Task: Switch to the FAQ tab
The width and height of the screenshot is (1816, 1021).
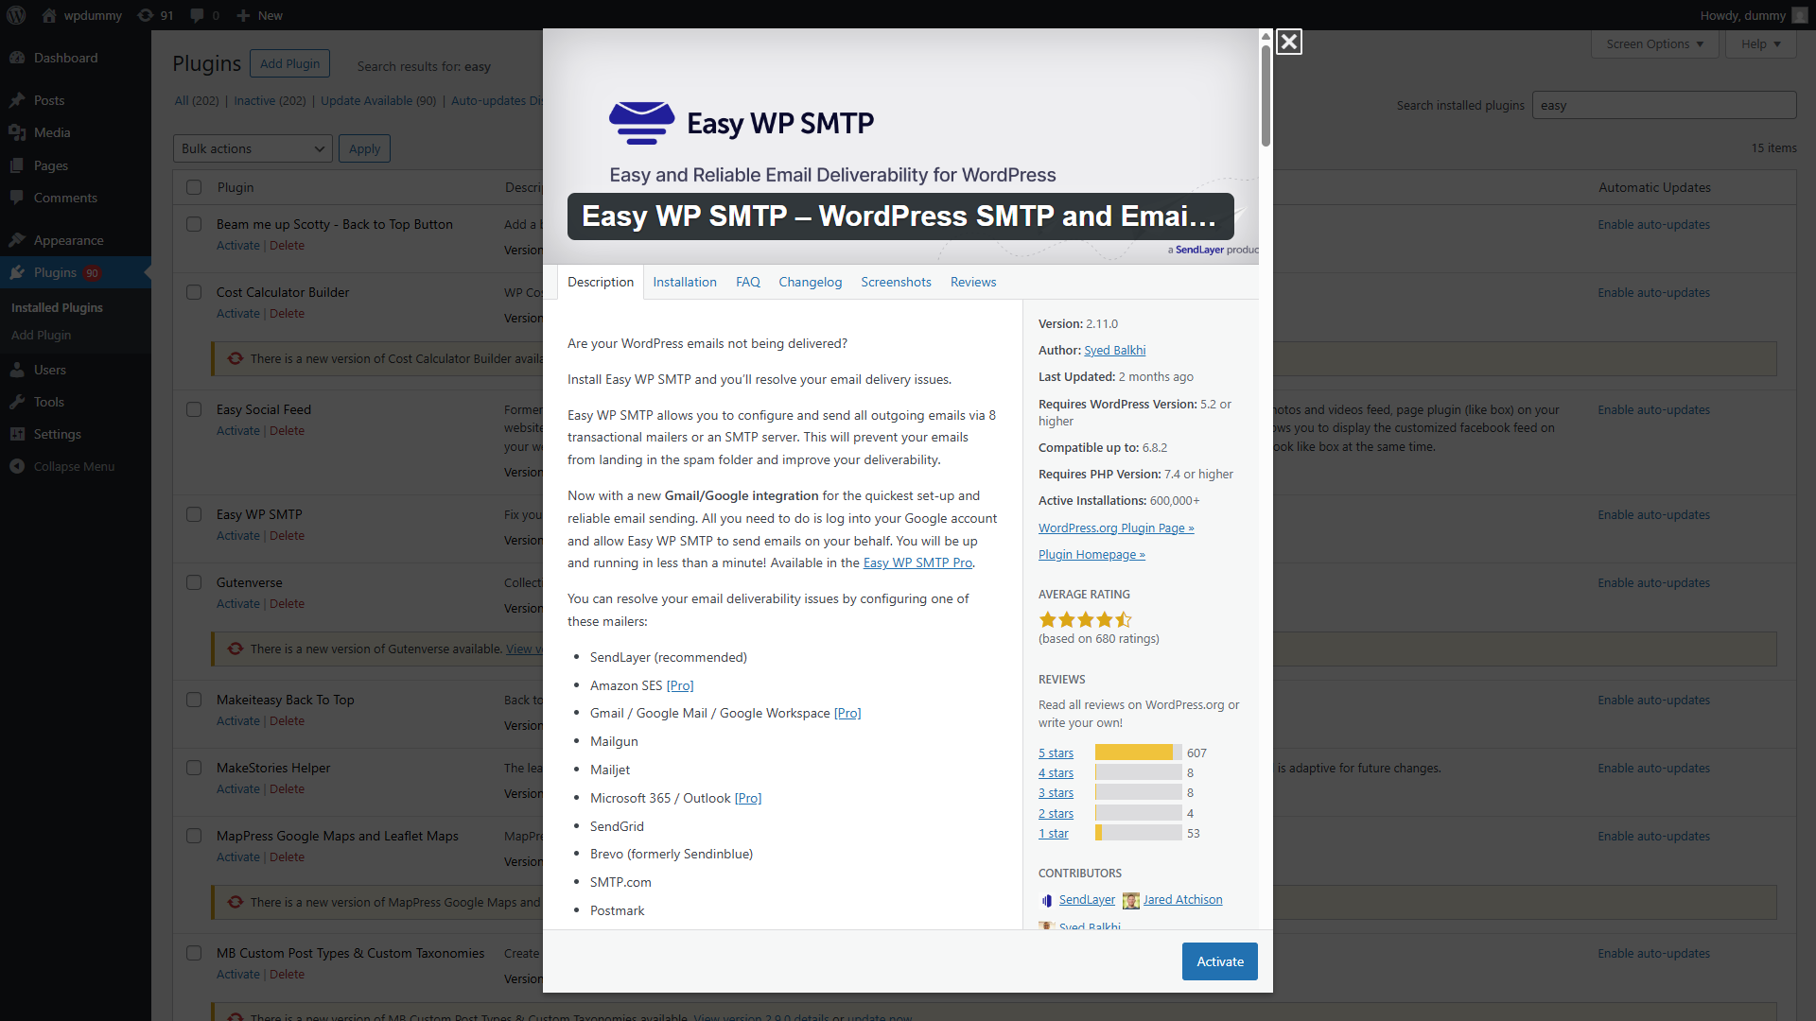Action: 748,282
